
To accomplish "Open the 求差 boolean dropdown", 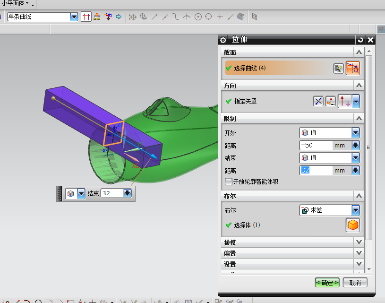I will tap(355, 210).
